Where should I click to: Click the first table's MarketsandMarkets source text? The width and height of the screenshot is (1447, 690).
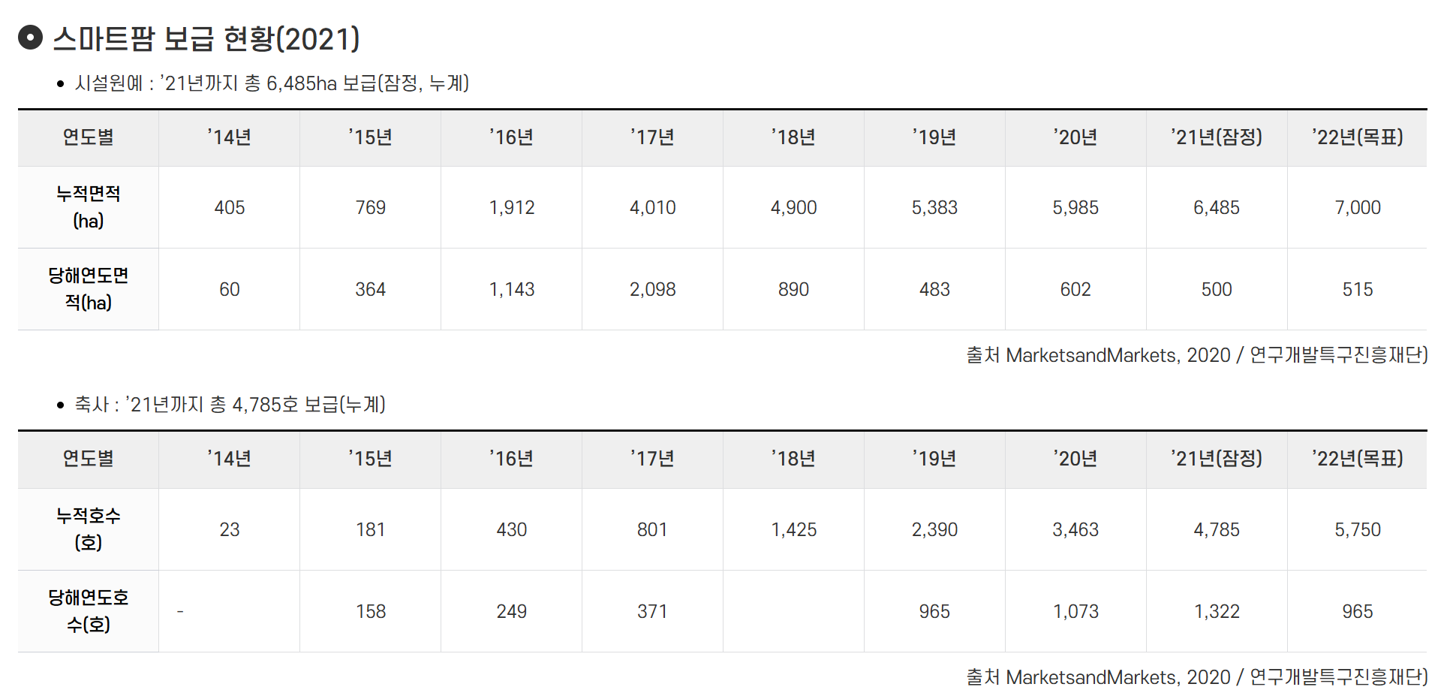click(x=1196, y=355)
